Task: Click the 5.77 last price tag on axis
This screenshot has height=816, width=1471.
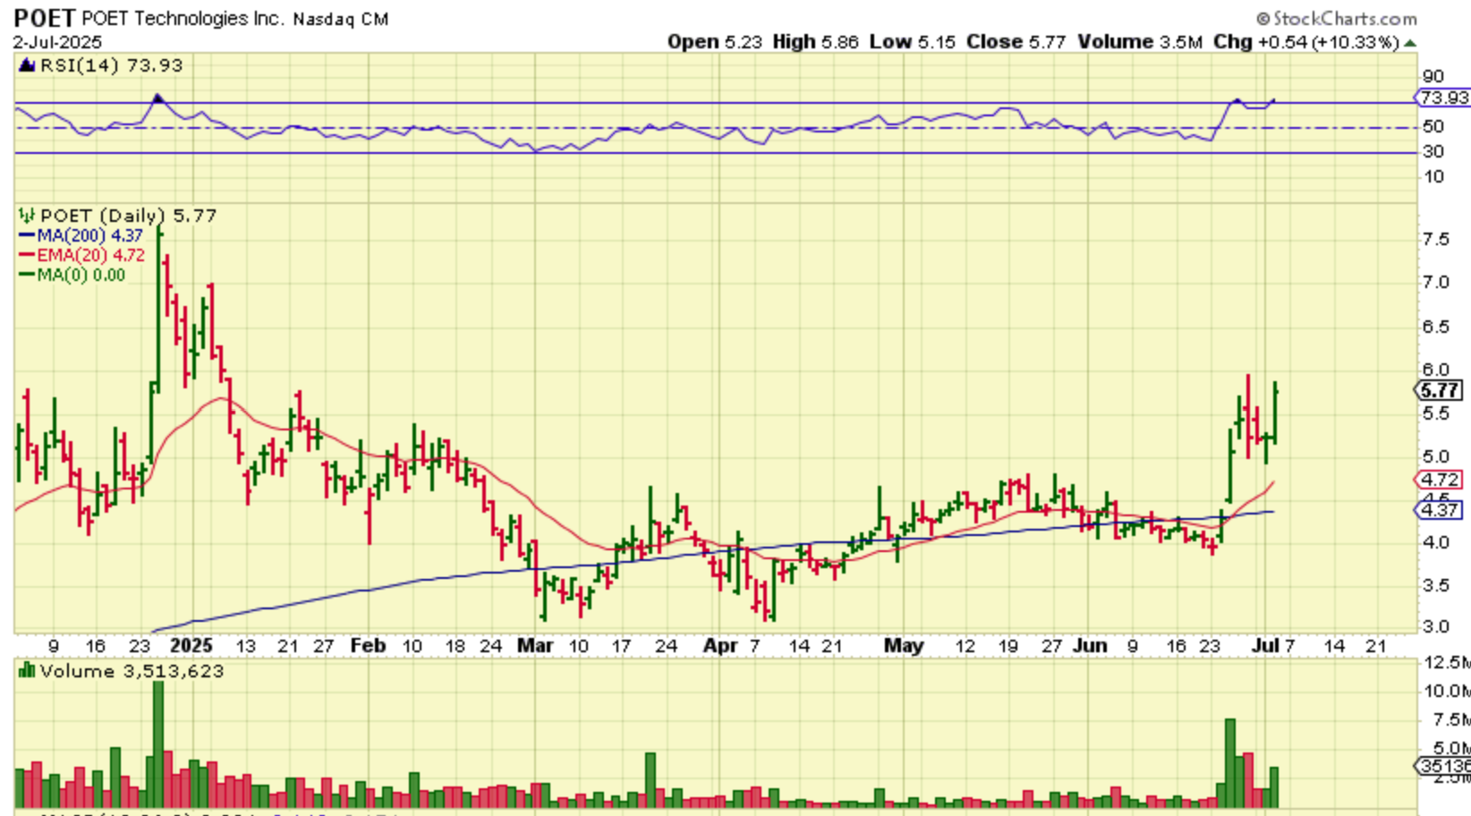Action: pyautogui.click(x=1441, y=390)
